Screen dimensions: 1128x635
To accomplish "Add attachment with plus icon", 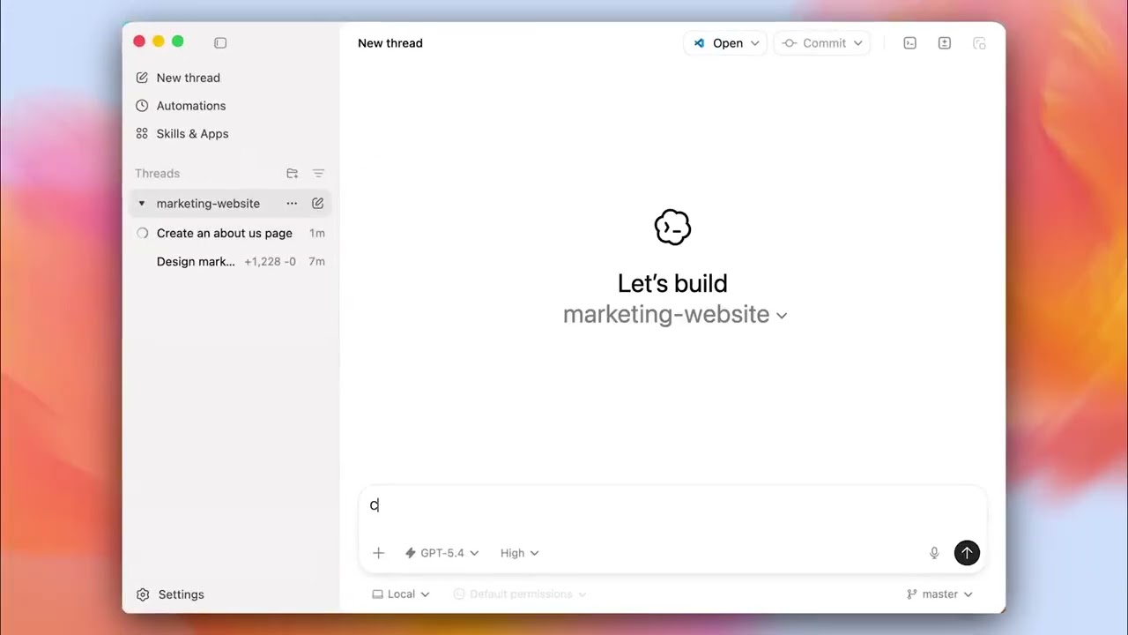I will tap(379, 553).
